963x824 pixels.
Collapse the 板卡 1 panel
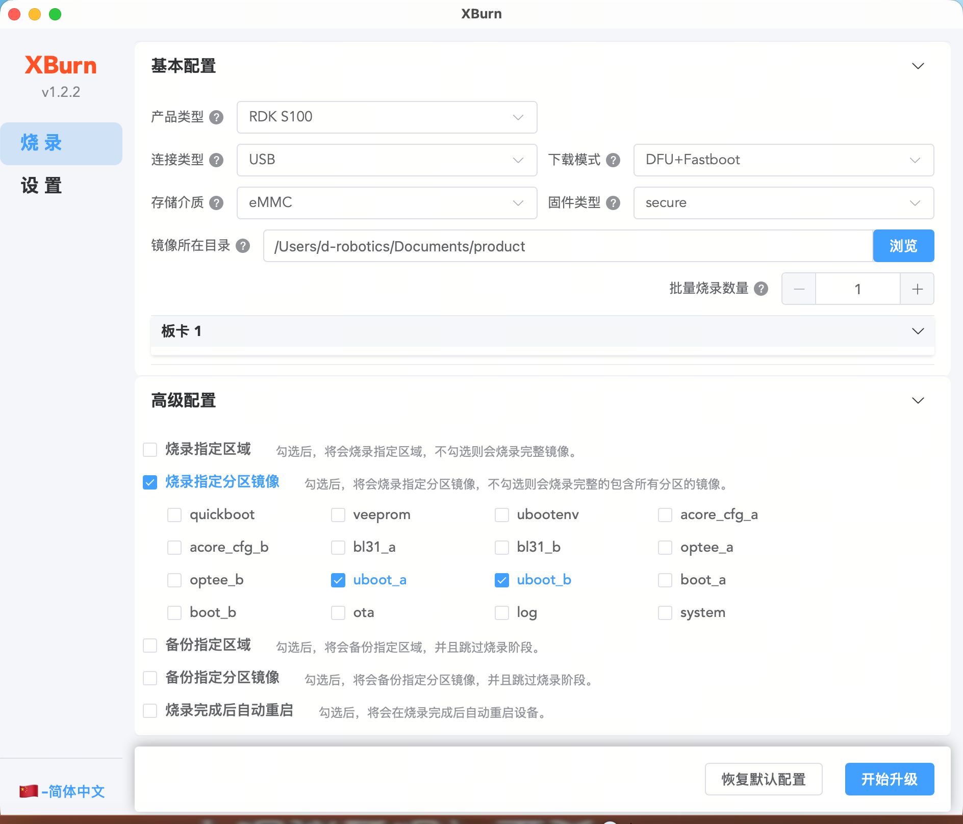click(x=918, y=331)
